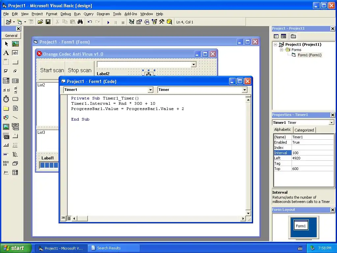Select the Label control tool
Screen dimensions: 337x253
6,53
